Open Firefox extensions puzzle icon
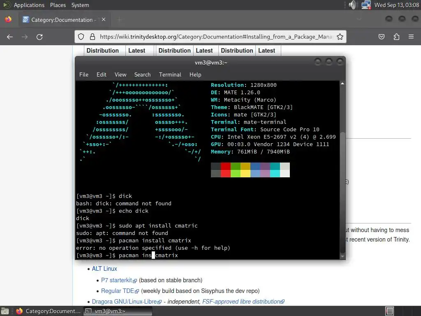The height and width of the screenshot is (316, 421). click(x=396, y=37)
